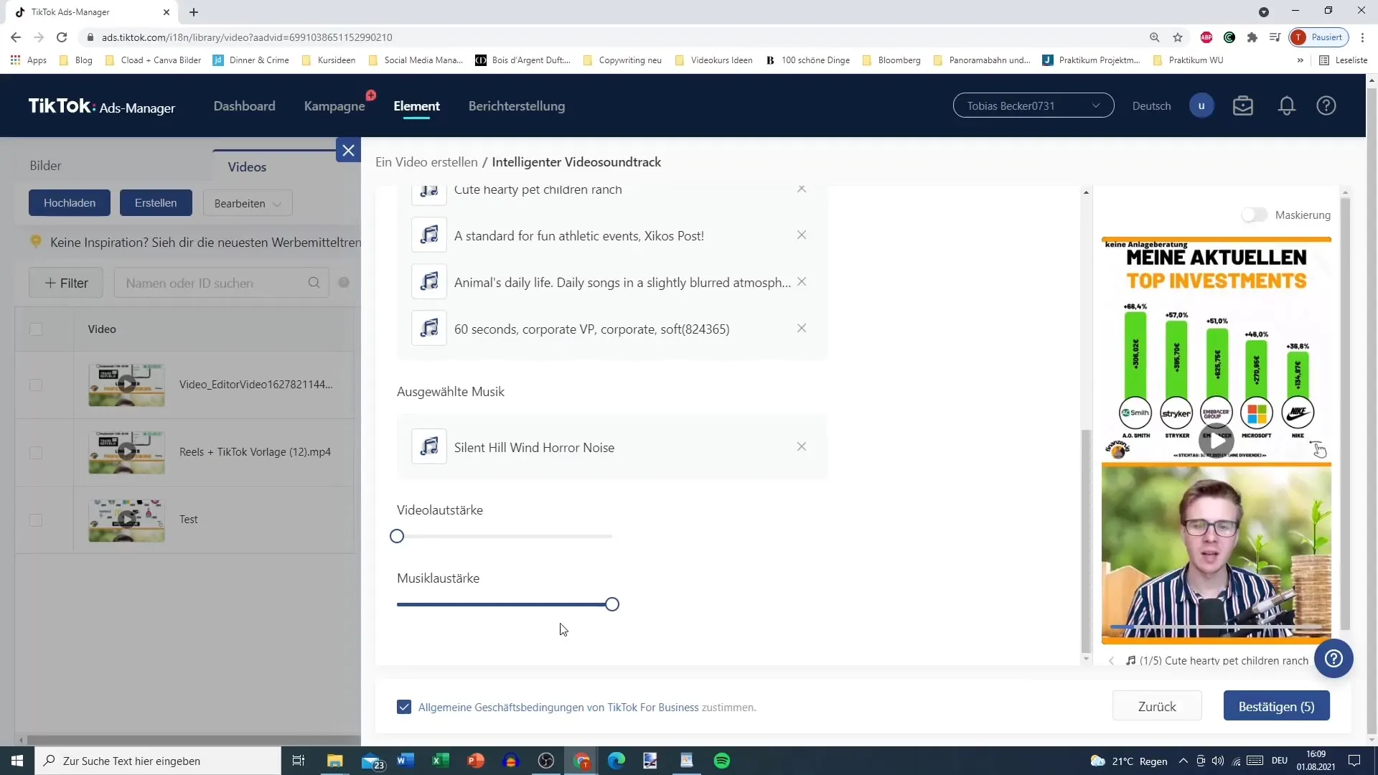This screenshot has height=775, width=1378.
Task: Toggle the Maskierung switch
Action: pyautogui.click(x=1255, y=215)
